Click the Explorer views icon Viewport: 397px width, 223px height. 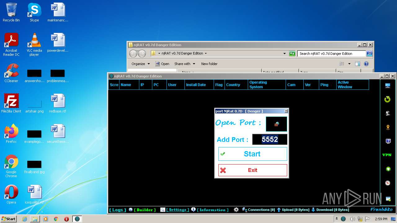341,64
